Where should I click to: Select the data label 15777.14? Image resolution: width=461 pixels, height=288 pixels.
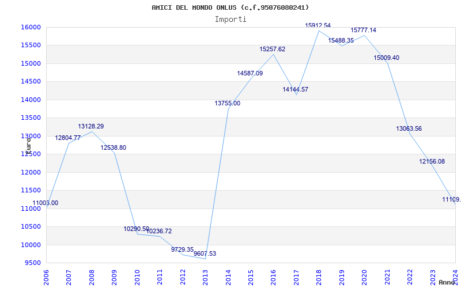[x=364, y=31]
